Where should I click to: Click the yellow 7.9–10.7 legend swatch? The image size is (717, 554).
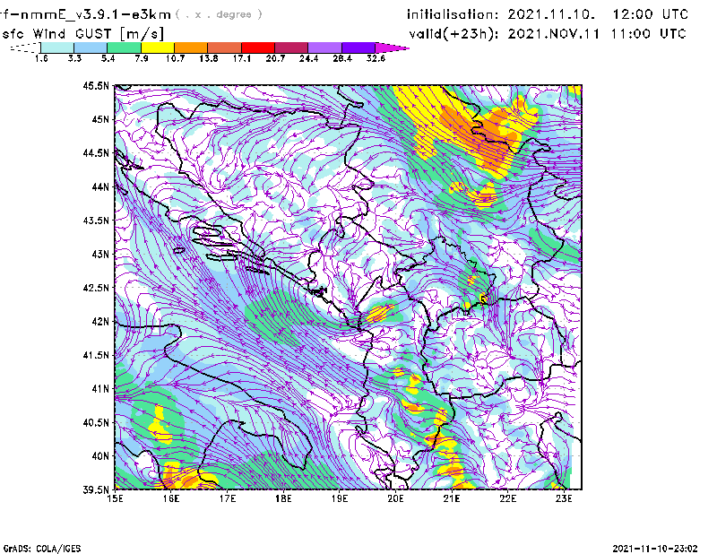click(158, 48)
